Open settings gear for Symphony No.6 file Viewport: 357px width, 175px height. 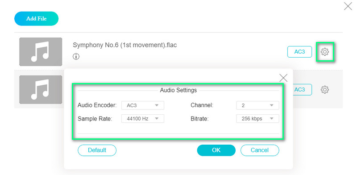pyautogui.click(x=325, y=52)
